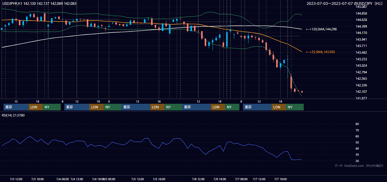The image size is (387, 182).
Task: Click the 145.087 price axis label
Action: click(x=361, y=7)
